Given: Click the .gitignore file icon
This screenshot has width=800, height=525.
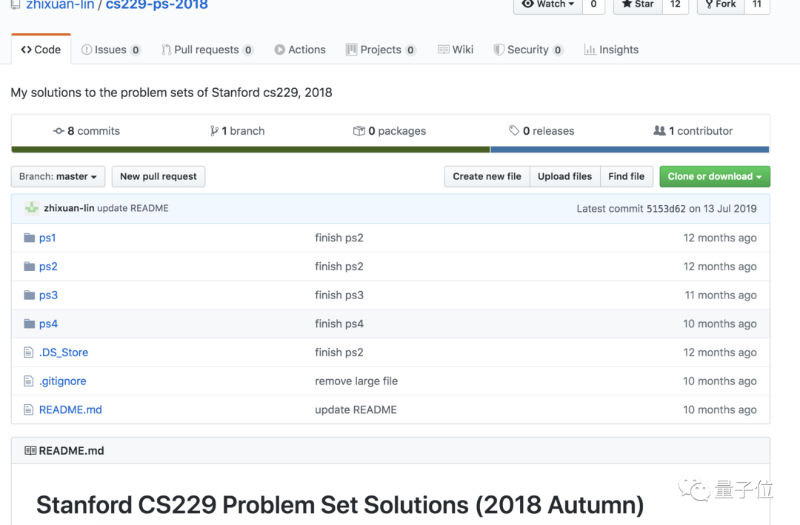Looking at the screenshot, I should click(30, 381).
